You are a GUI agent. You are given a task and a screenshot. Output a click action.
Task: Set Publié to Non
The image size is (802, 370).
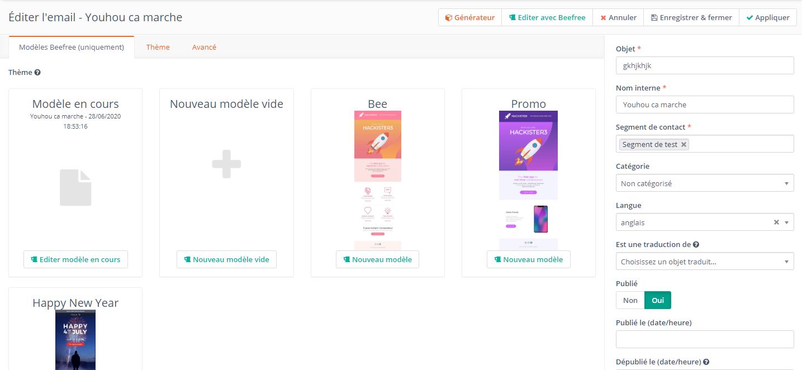pyautogui.click(x=630, y=300)
